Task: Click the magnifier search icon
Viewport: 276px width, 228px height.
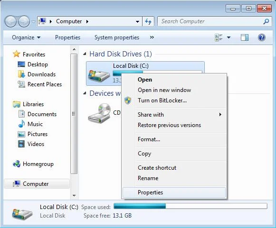Action: tap(266, 21)
